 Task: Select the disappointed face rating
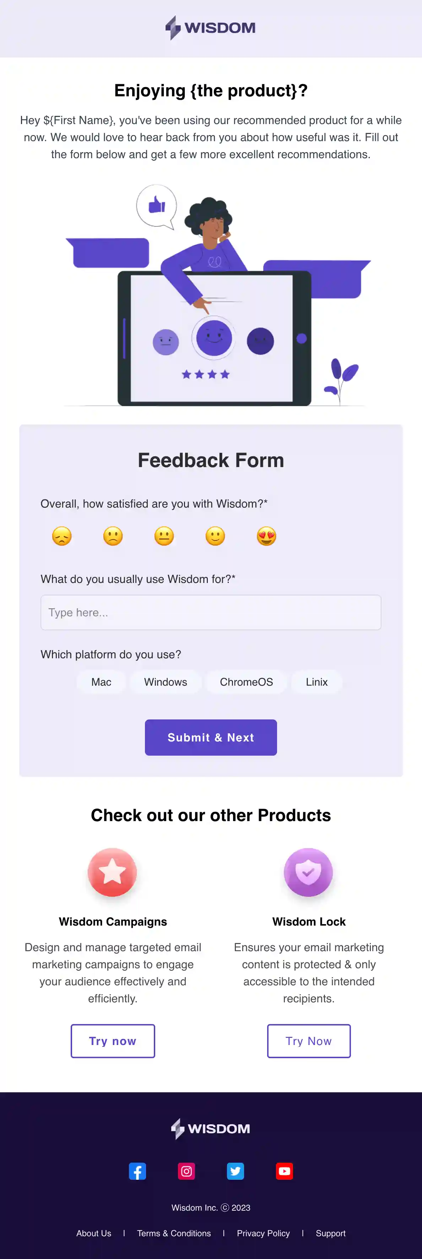pos(61,536)
